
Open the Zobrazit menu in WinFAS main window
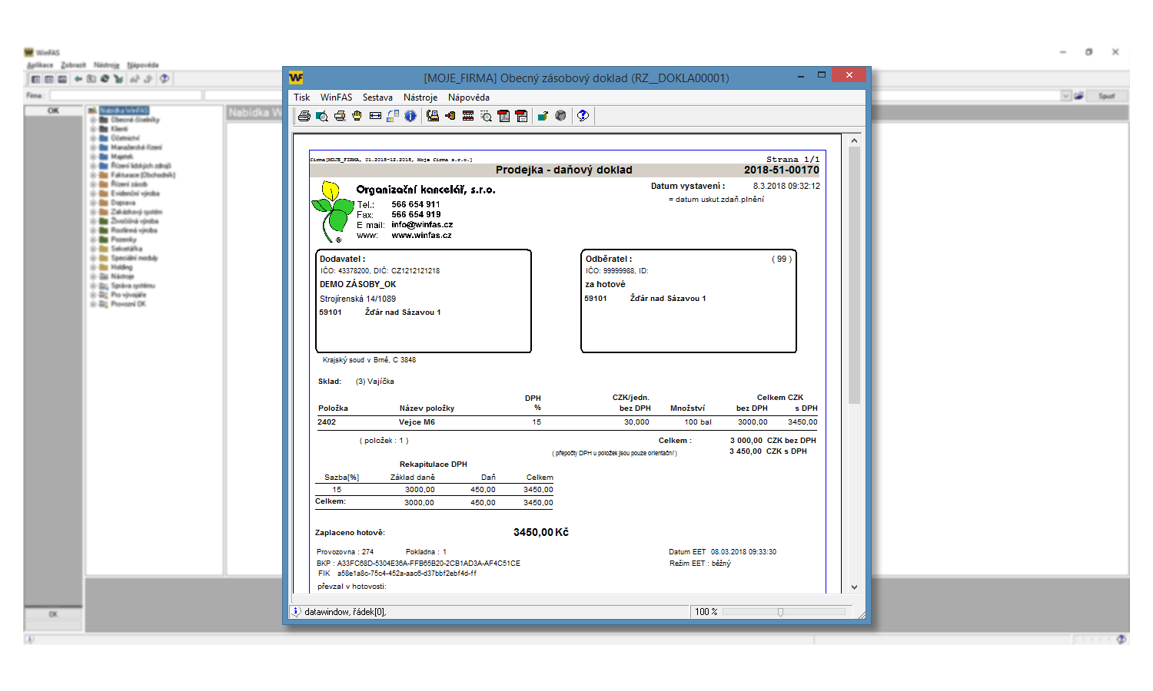coord(73,65)
